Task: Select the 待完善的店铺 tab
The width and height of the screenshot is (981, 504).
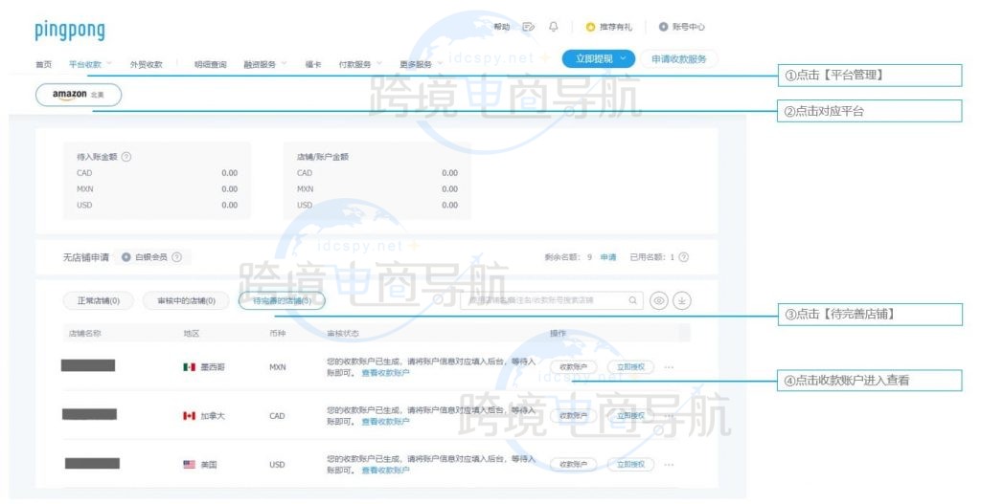Action: tap(283, 301)
